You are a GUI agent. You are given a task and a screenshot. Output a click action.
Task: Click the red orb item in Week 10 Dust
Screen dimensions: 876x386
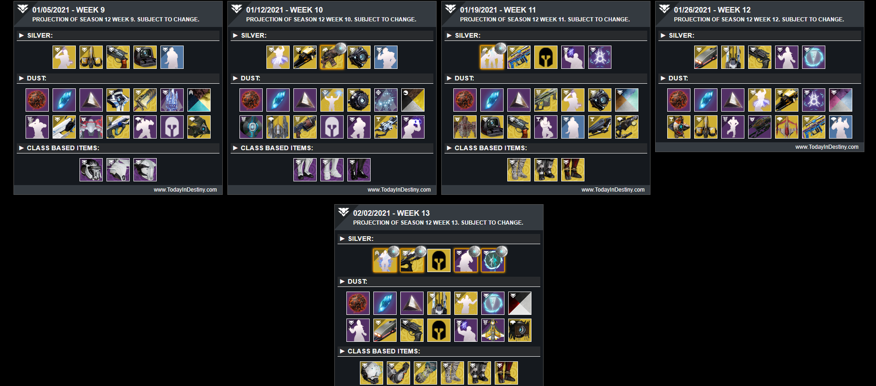(251, 100)
